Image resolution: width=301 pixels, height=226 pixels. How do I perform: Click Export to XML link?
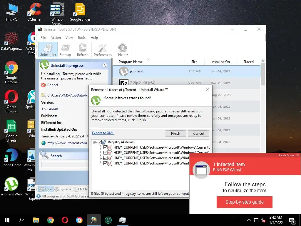(x=103, y=133)
